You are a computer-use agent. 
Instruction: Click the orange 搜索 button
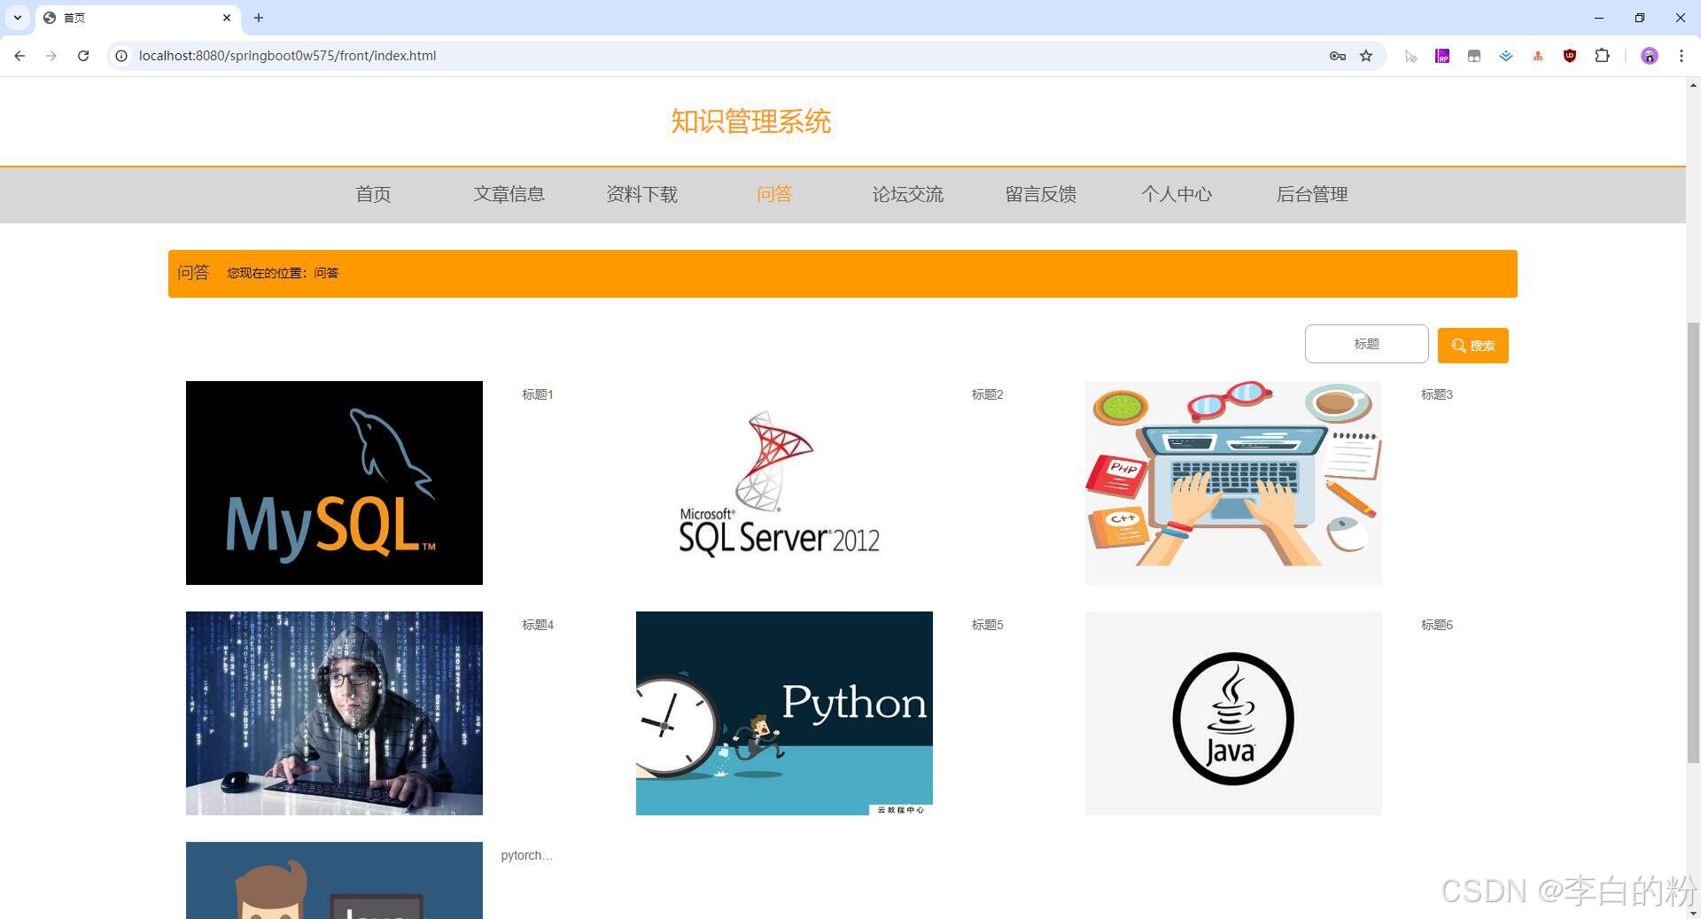1472,346
